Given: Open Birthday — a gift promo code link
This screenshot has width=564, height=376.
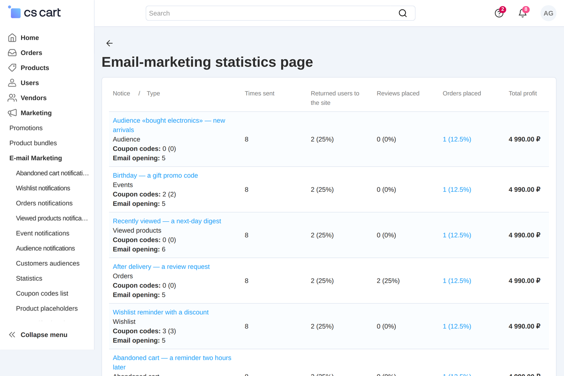Looking at the screenshot, I should click(x=155, y=175).
